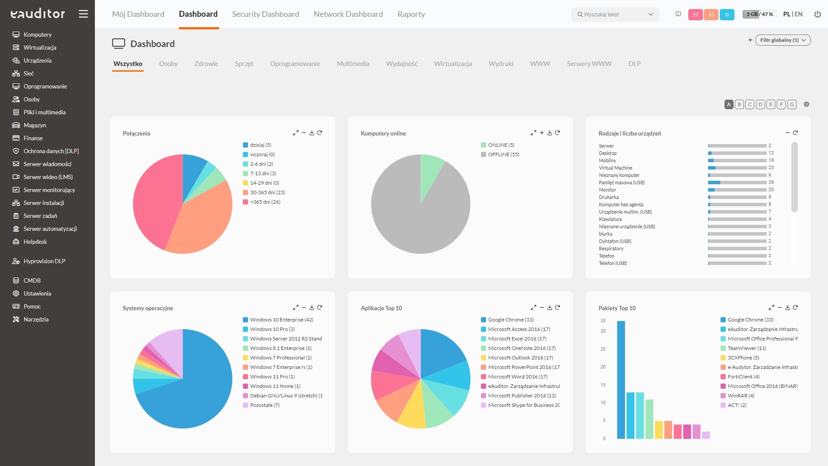828x466 pixels.
Task: Switch to the Osoby dashboard tab
Action: 168,64
